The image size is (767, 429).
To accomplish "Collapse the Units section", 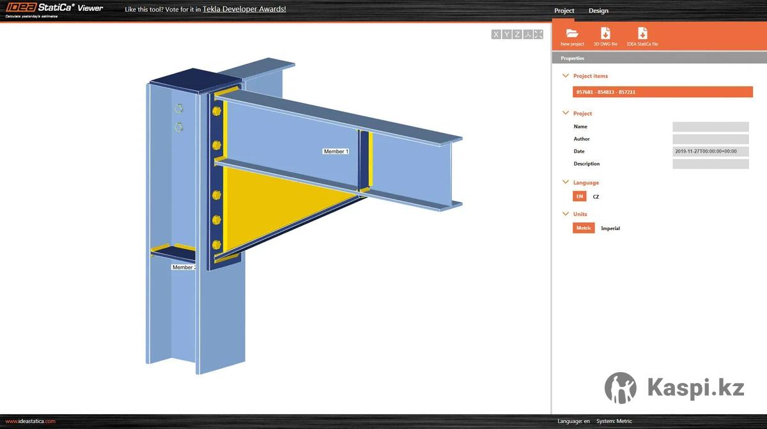I will pyautogui.click(x=565, y=214).
